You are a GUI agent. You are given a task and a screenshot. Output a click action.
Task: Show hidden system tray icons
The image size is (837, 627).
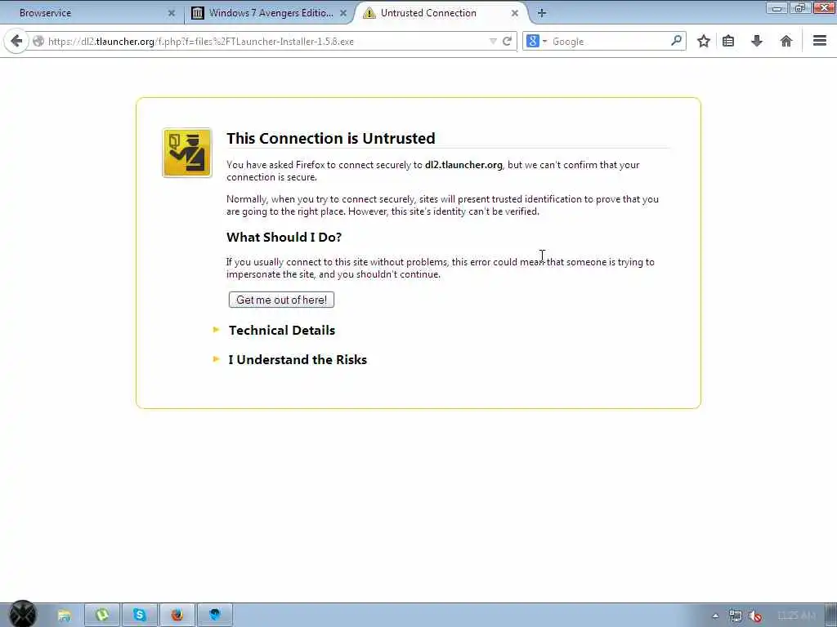point(715,616)
